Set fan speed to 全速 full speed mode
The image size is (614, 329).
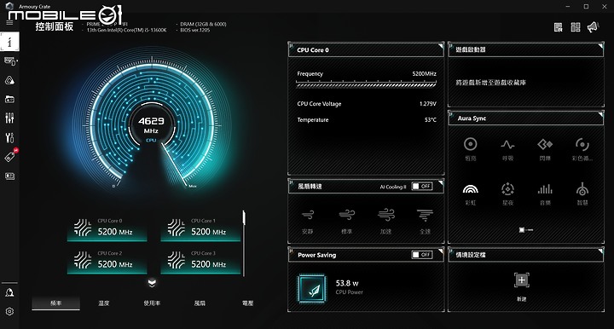click(x=425, y=221)
